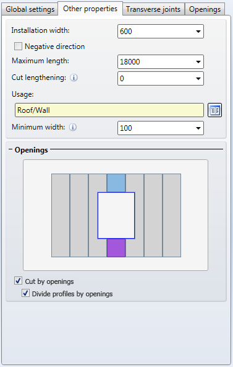Click the Roof/Wall usage field
This screenshot has width=233, height=367.
[x=109, y=110]
